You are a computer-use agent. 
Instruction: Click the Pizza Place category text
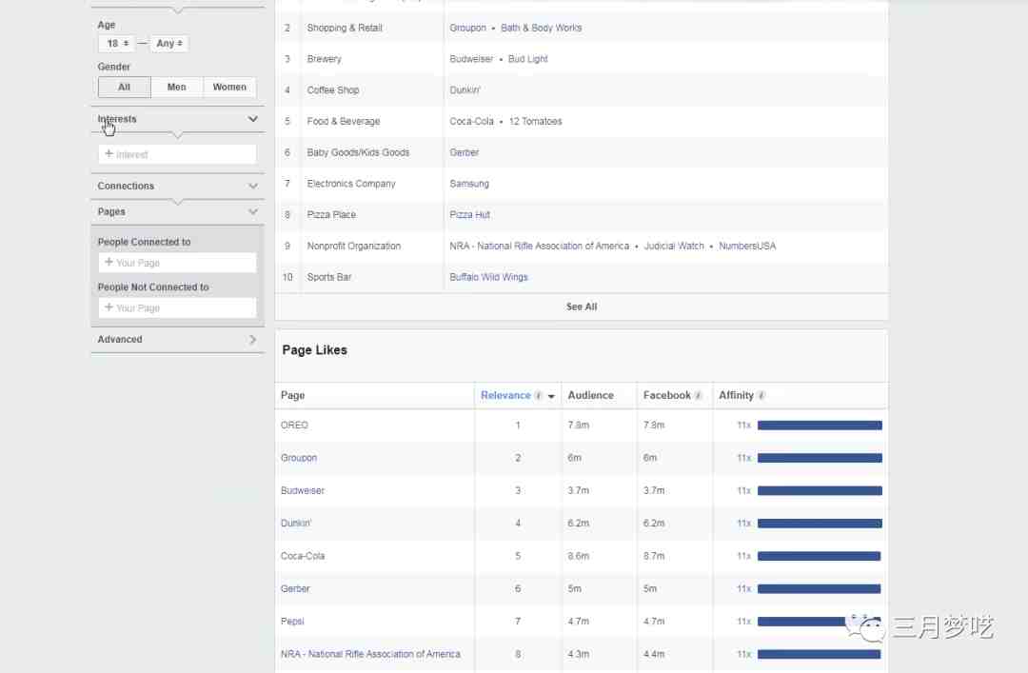click(331, 214)
